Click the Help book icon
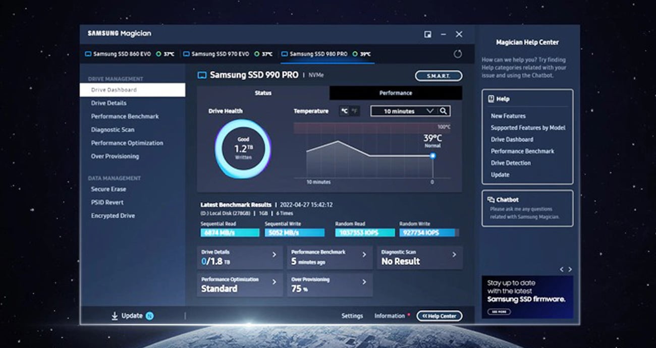The image size is (656, 348). click(x=491, y=99)
